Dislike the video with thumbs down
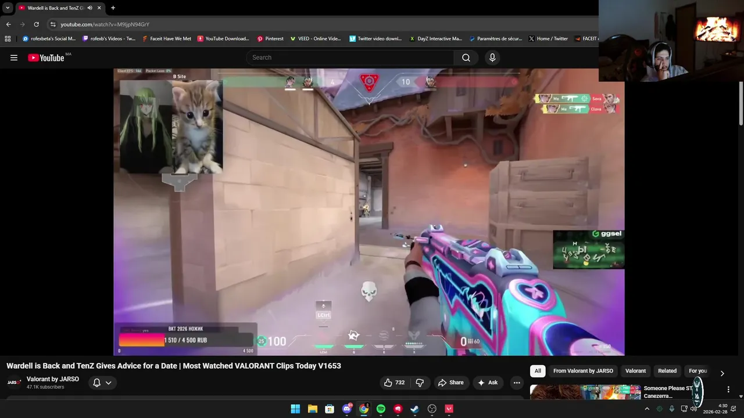744x418 pixels. [420, 383]
